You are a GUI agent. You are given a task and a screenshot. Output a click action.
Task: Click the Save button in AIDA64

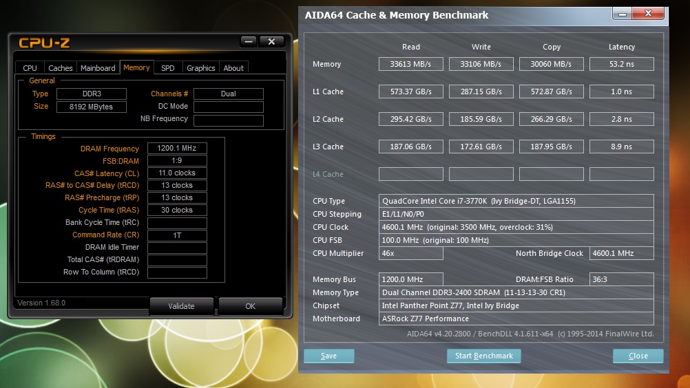[x=328, y=356]
